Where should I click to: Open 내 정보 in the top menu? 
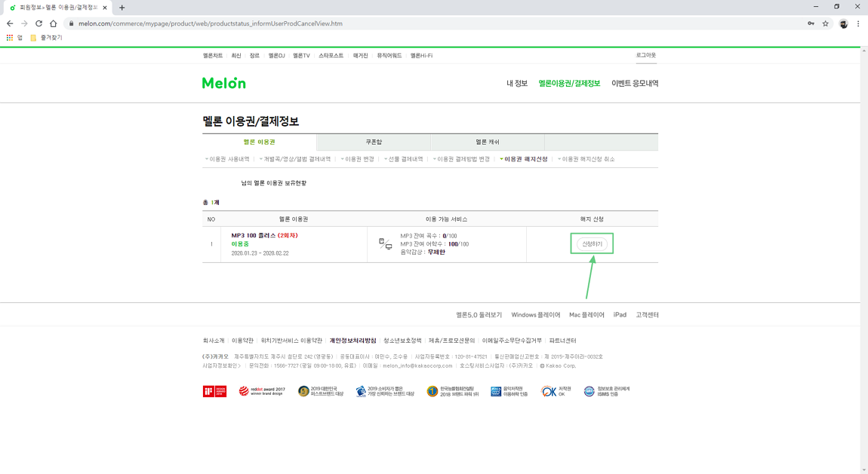[517, 84]
